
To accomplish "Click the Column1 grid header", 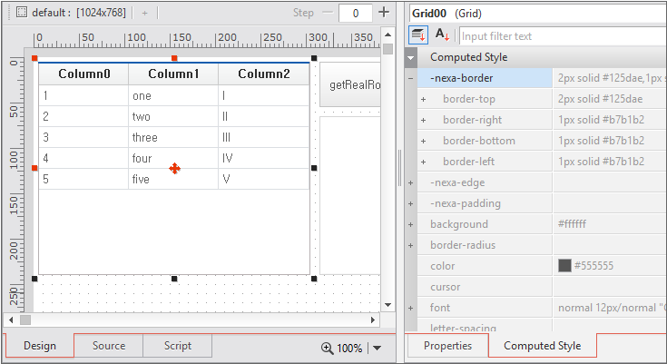I will [x=173, y=74].
